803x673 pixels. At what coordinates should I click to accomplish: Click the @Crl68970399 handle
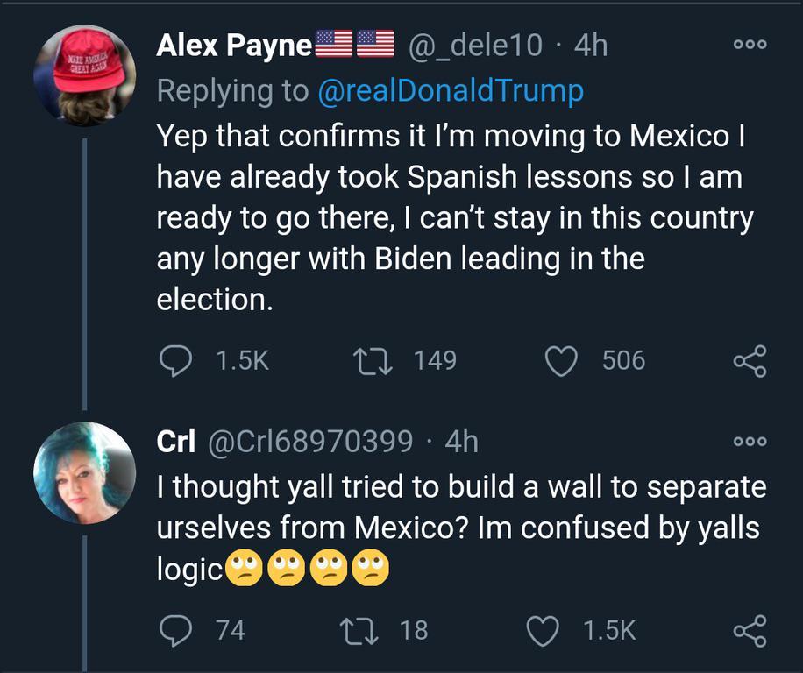point(309,442)
